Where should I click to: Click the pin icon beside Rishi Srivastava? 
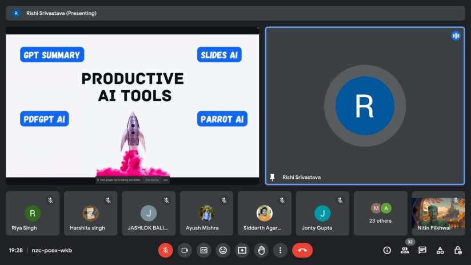pos(273,178)
